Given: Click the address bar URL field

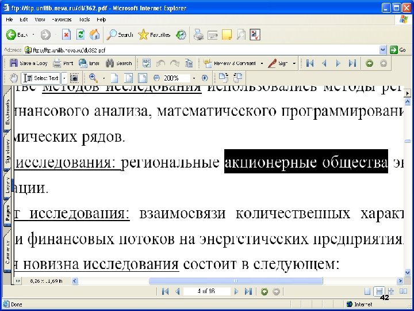Looking at the screenshot, I should point(202,50).
